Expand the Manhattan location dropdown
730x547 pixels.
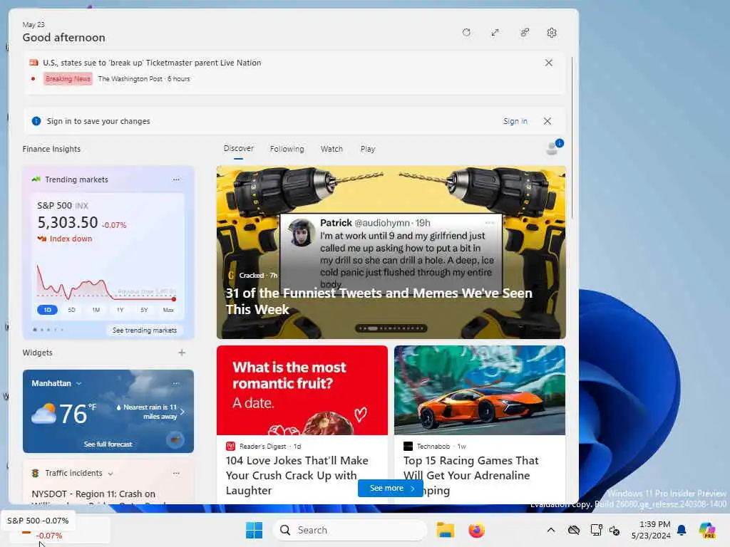point(78,383)
